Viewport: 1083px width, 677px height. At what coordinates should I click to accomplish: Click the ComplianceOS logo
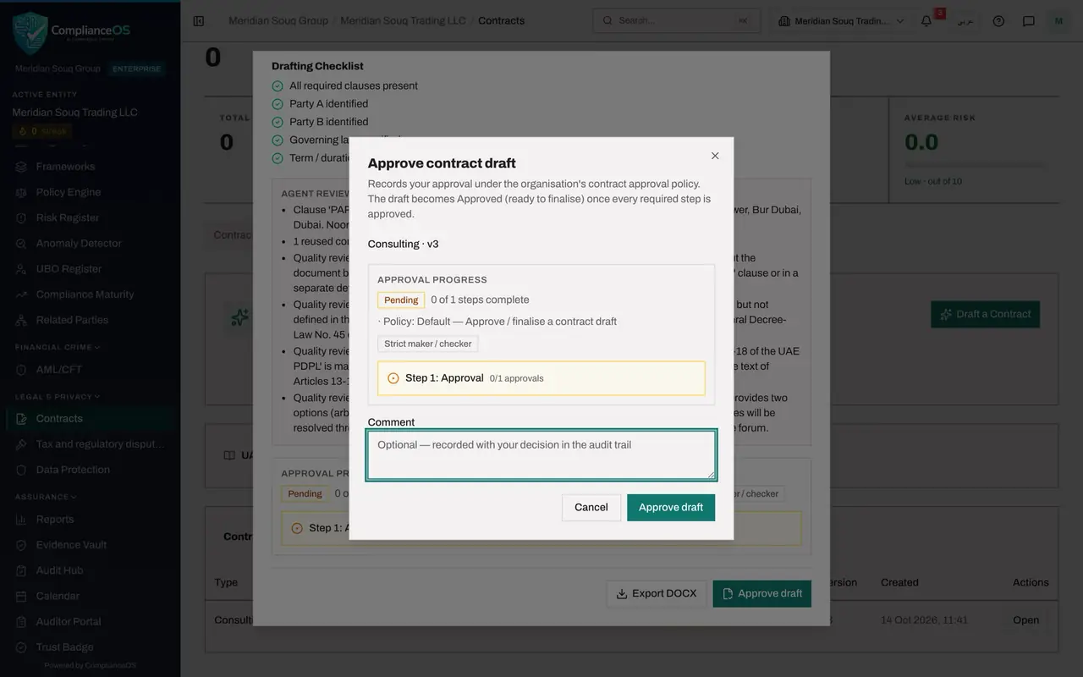[72, 32]
